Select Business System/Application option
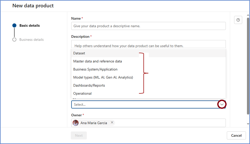This screenshot has width=250, height=144. pyautogui.click(x=149, y=69)
